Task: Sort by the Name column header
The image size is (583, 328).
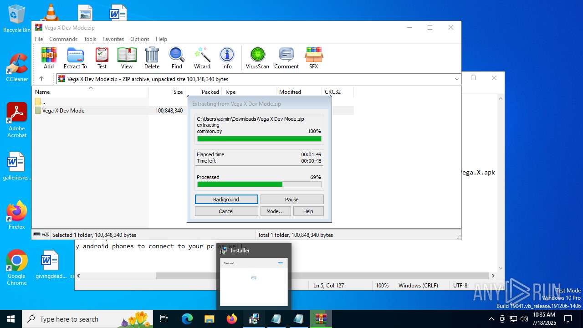Action: click(x=91, y=92)
